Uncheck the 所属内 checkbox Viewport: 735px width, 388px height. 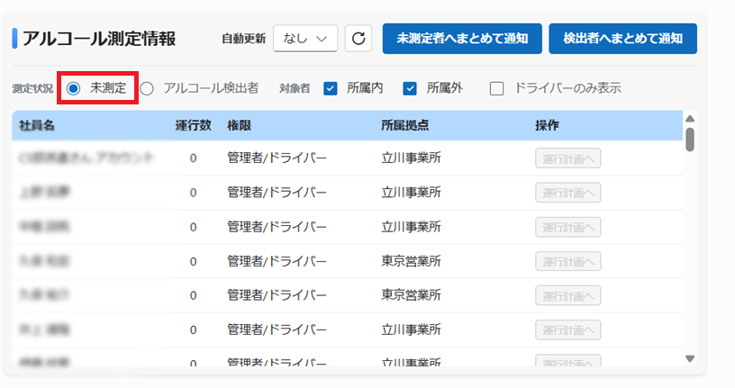click(331, 88)
